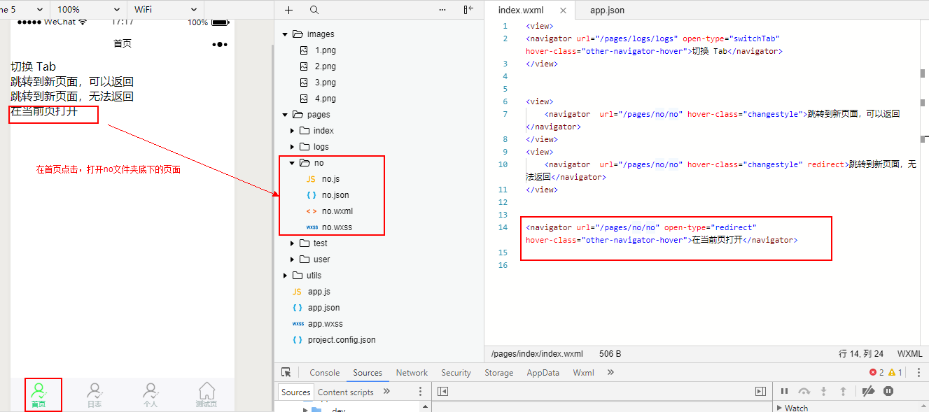The width and height of the screenshot is (929, 412).
Task: Expand the index folder
Action: click(x=293, y=131)
